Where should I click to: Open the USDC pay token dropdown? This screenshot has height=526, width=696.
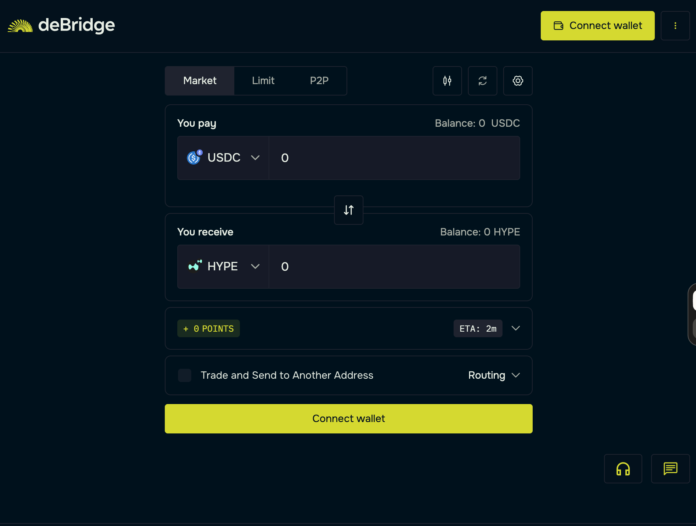coord(223,158)
